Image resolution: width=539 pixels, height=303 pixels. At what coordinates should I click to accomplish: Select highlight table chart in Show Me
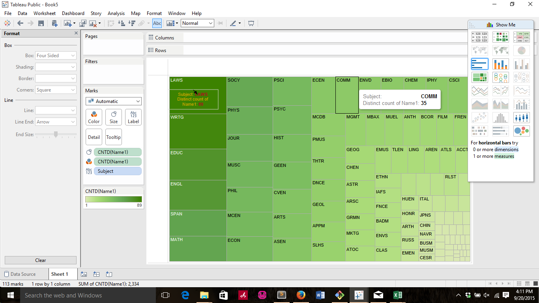(x=522, y=37)
